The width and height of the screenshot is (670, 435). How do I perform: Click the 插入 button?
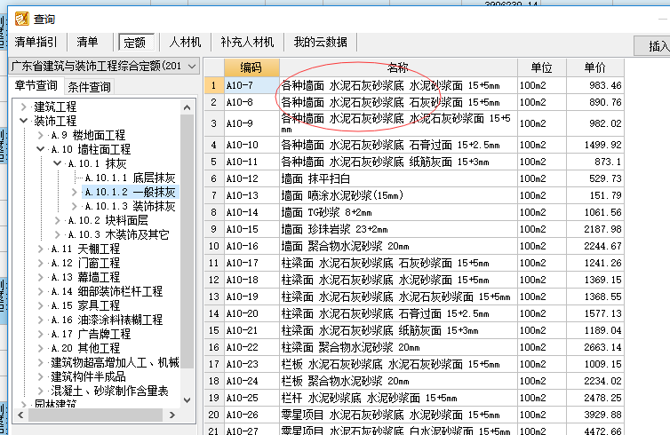tap(652, 45)
